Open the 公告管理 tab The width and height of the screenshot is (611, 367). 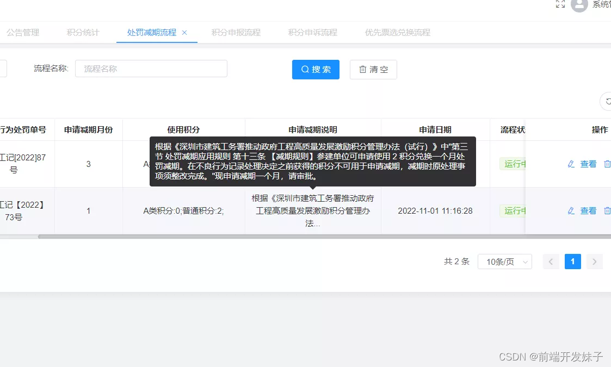22,33
